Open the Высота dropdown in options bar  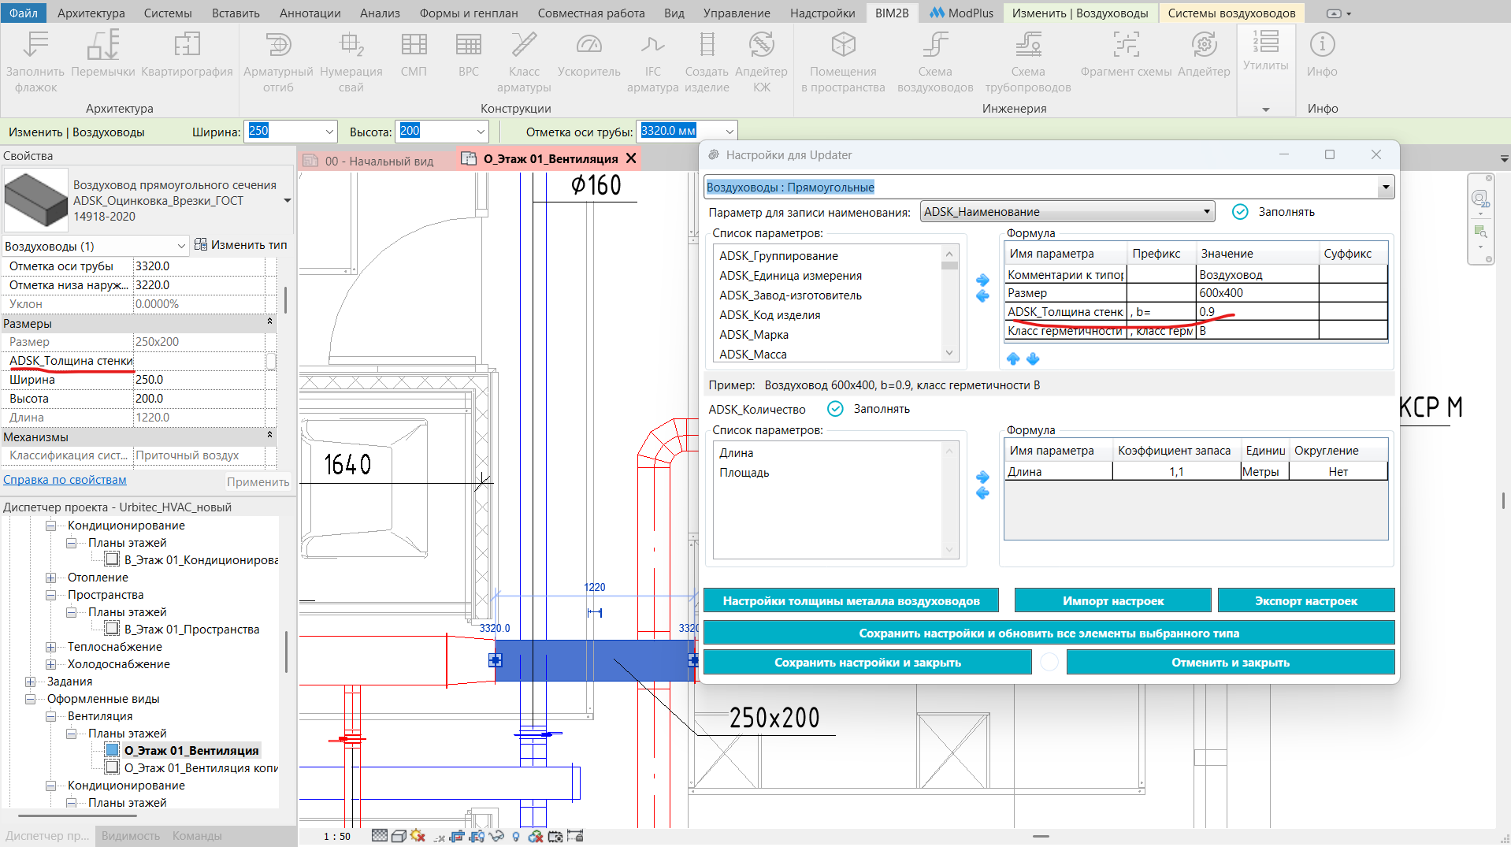click(x=481, y=132)
